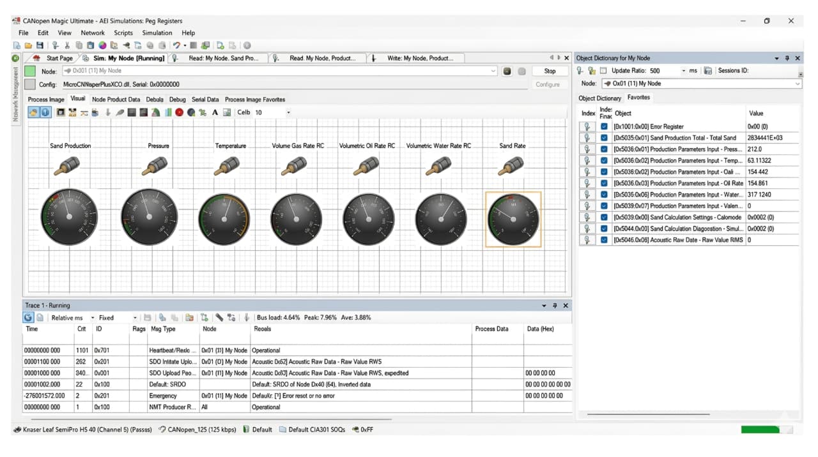Open the Simulation menu
The image size is (818, 457).
157,33
